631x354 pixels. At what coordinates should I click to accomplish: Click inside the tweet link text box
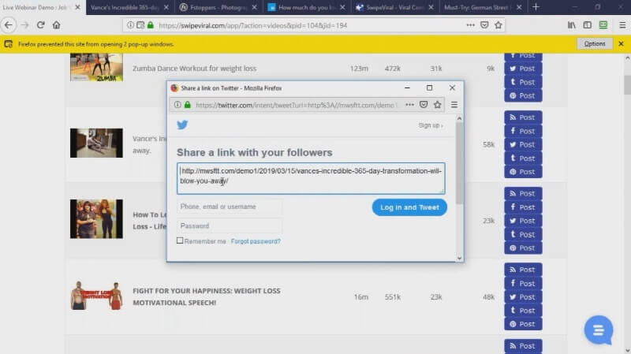(x=311, y=178)
